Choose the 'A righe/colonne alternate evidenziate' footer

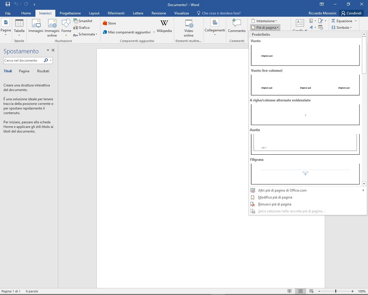click(305, 115)
